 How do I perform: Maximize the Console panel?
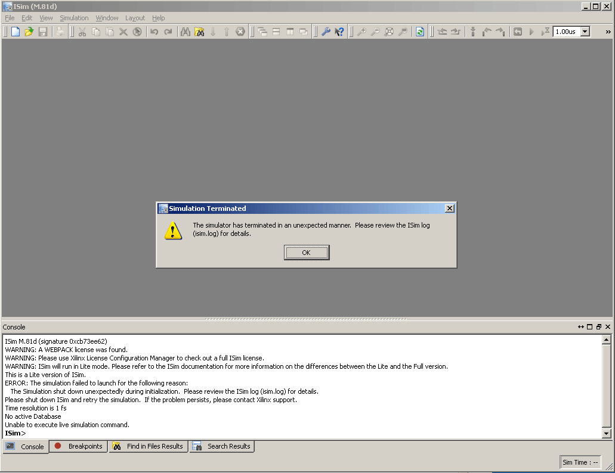tap(589, 327)
